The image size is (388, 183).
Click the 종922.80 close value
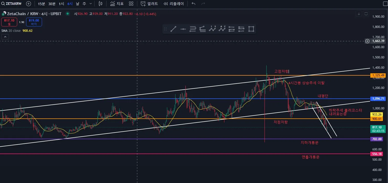pos(126,14)
